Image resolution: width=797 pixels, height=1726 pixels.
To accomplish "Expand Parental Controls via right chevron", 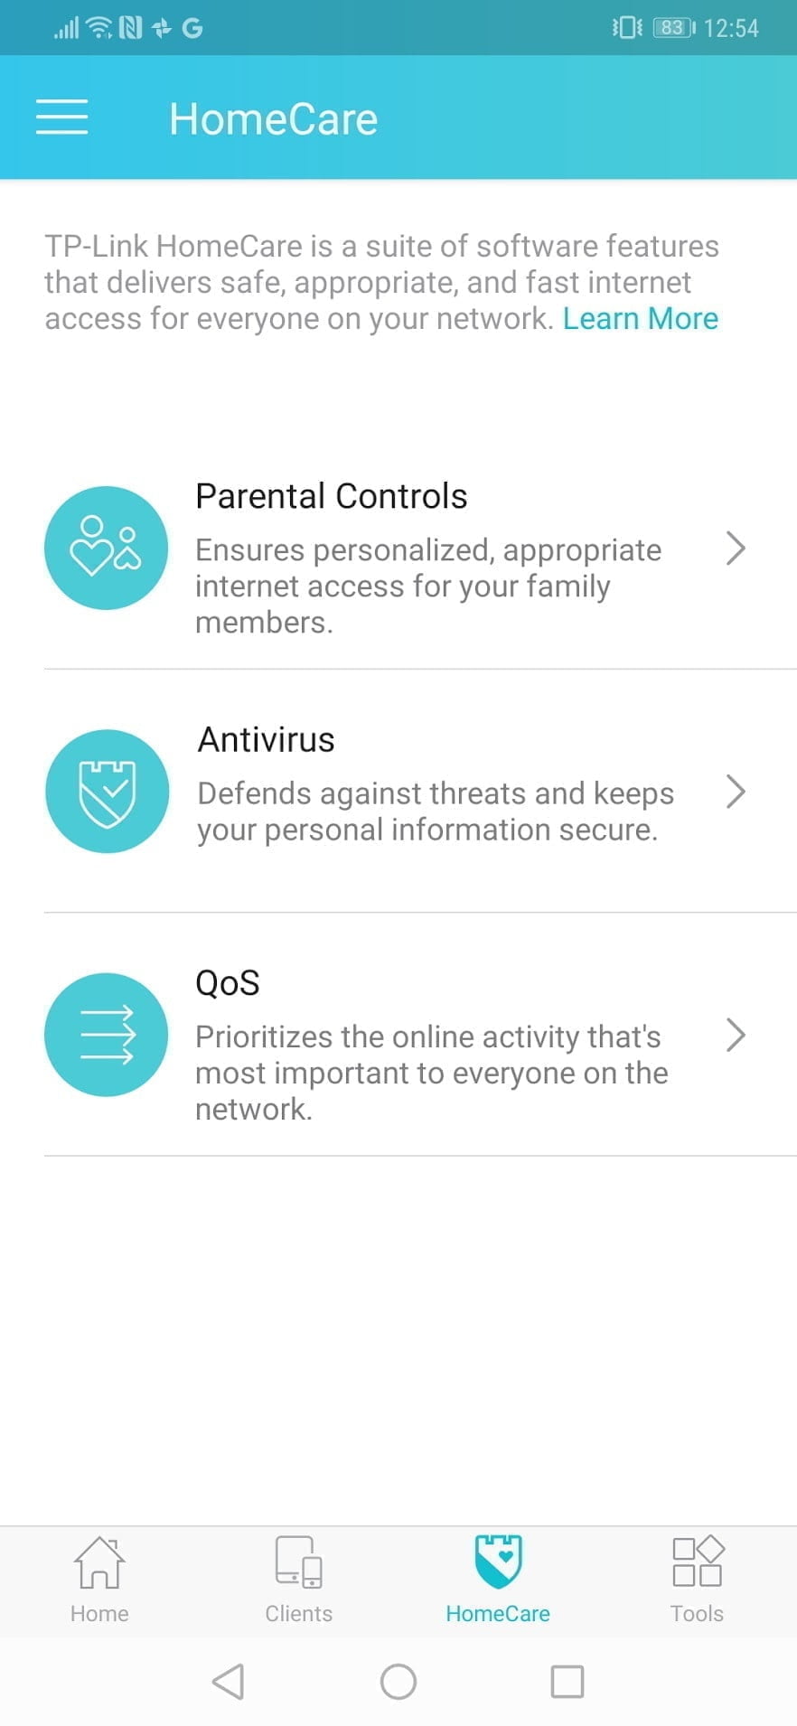I will click(736, 548).
